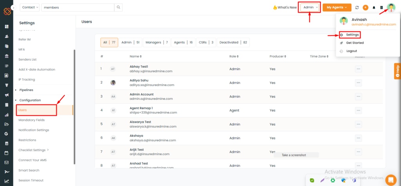Click the line chart analytics icon in left rail
Viewport: 401px width, 186px height.
(x=7, y=181)
